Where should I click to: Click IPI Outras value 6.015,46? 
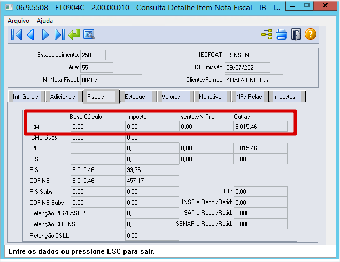260,148
